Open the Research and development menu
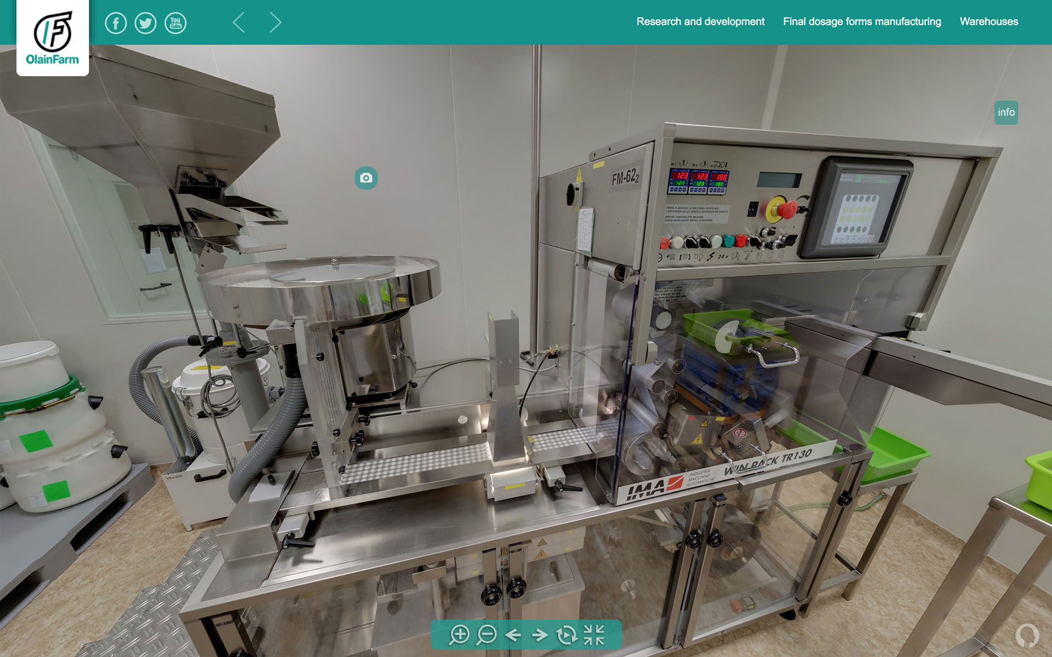The image size is (1052, 657). 700,21
